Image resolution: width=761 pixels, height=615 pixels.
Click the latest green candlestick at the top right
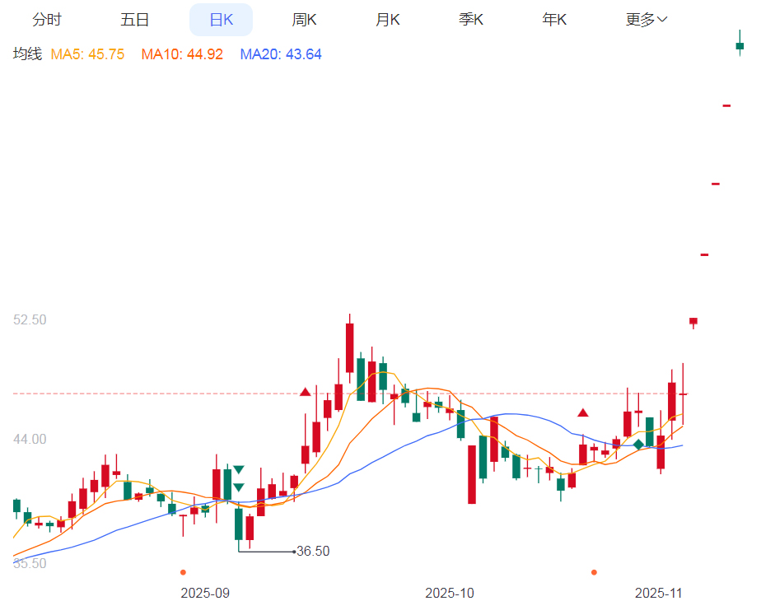[740, 45]
